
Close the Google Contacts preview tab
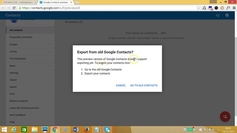point(71,3)
